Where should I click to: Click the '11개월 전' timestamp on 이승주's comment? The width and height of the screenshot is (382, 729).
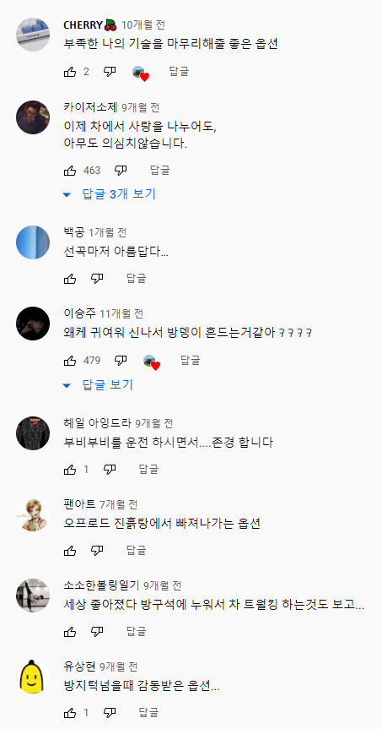coord(121,314)
